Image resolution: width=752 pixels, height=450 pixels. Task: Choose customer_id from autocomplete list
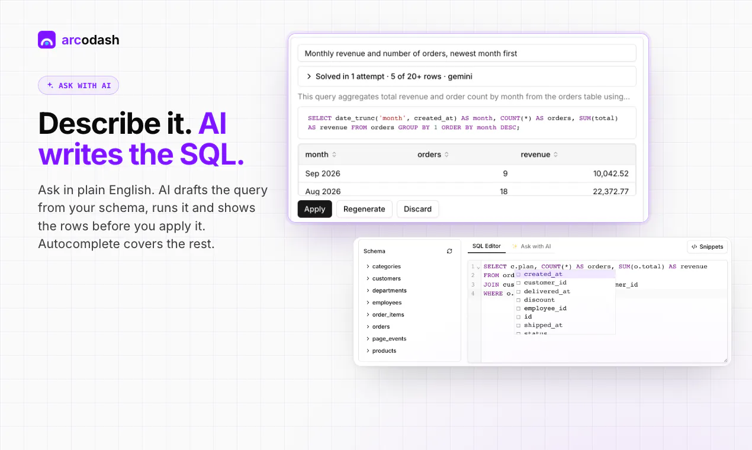[565, 282]
